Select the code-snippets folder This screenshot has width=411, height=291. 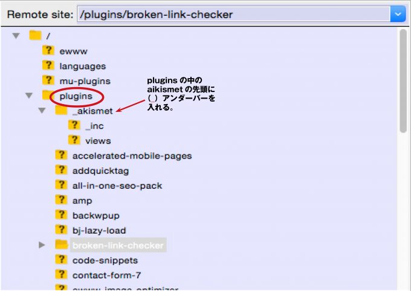(105, 260)
